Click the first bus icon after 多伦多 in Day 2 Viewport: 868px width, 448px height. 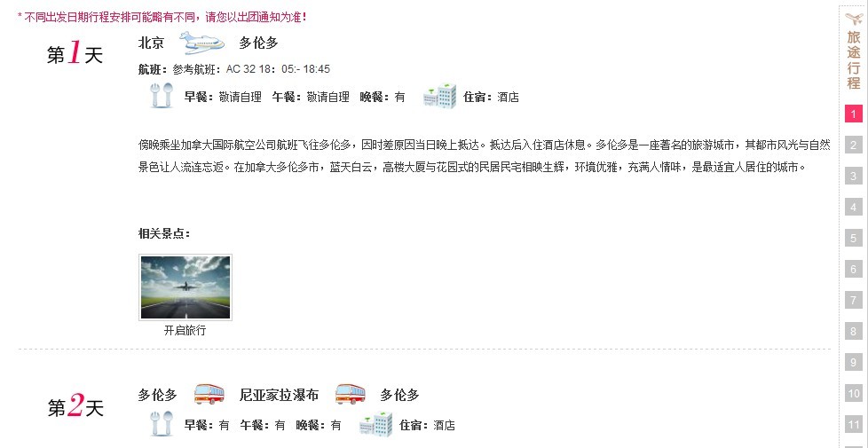point(209,395)
